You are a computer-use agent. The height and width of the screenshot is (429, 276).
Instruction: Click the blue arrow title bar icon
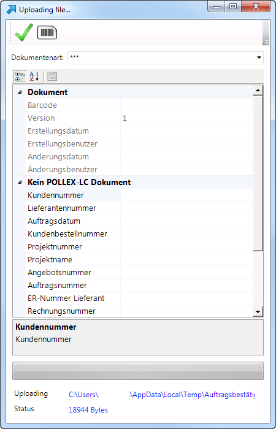11,10
